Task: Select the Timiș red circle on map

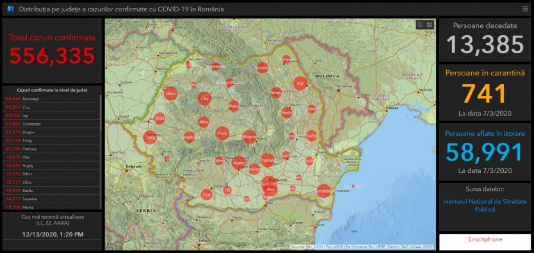Action: 150,138
